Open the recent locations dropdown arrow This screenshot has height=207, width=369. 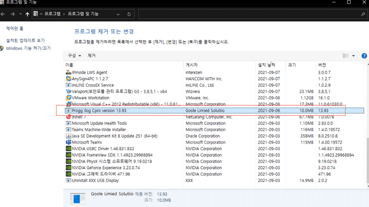pyautogui.click(x=20, y=14)
